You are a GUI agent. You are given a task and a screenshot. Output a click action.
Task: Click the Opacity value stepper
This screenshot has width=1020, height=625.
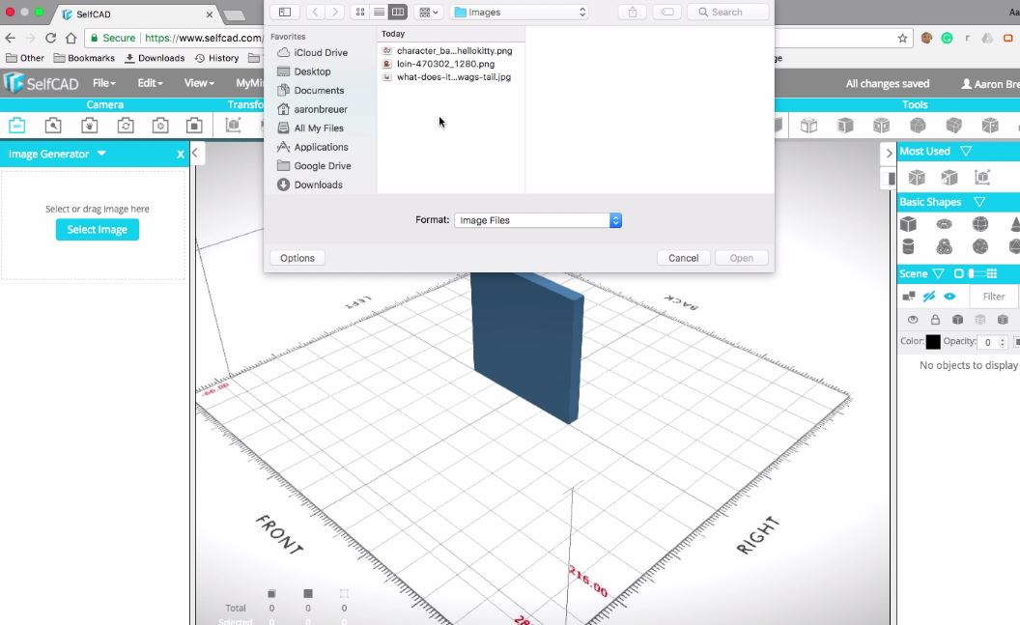click(1002, 342)
